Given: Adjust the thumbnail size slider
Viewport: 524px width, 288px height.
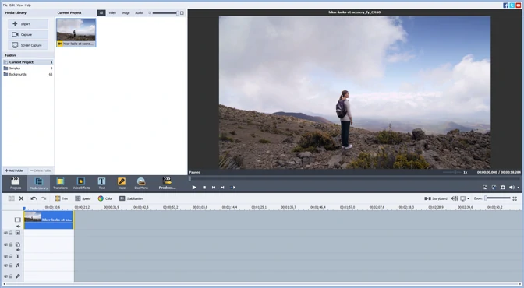Looking at the screenshot, I should (165, 13).
